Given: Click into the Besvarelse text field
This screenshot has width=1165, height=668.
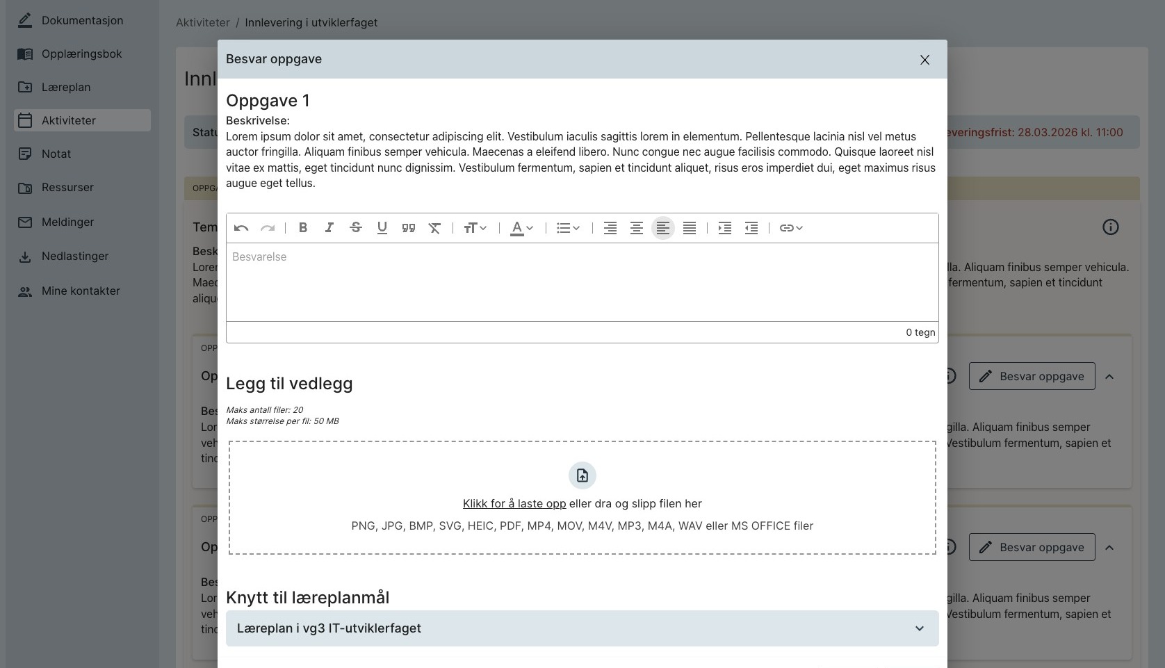Looking at the screenshot, I should [x=582, y=282].
